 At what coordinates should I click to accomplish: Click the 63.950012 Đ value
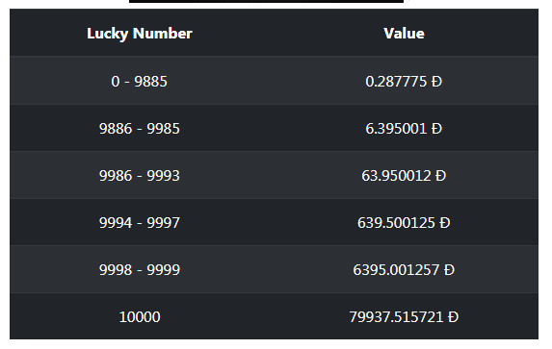click(404, 175)
